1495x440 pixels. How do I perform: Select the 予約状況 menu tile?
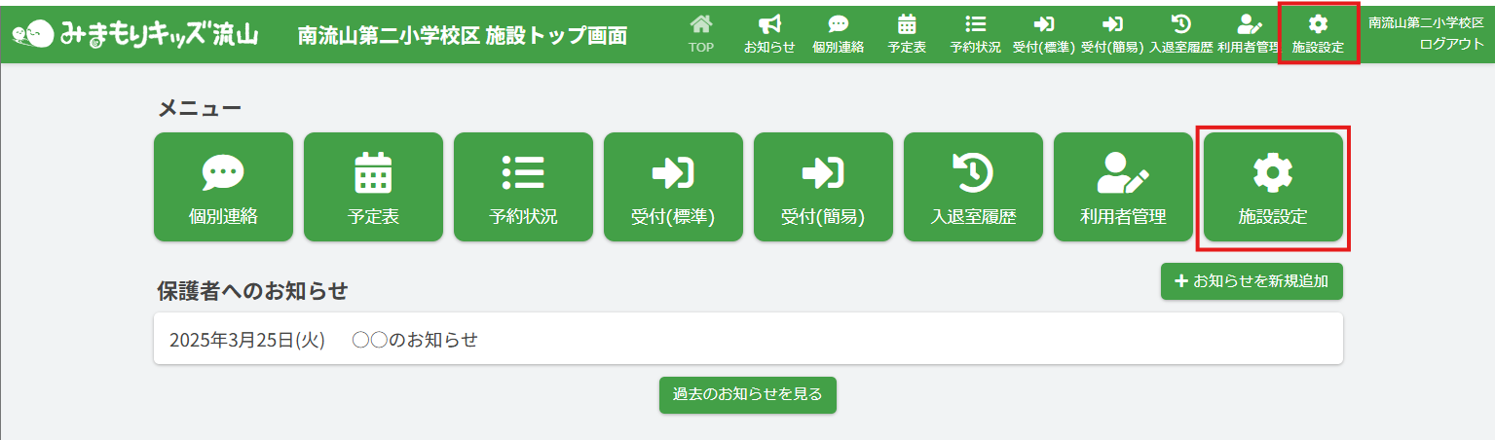523,187
